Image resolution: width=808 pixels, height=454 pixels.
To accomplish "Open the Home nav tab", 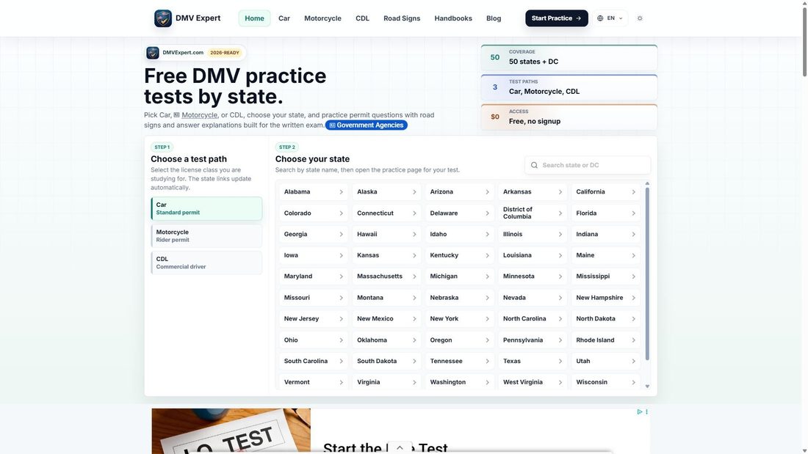I will pyautogui.click(x=255, y=18).
